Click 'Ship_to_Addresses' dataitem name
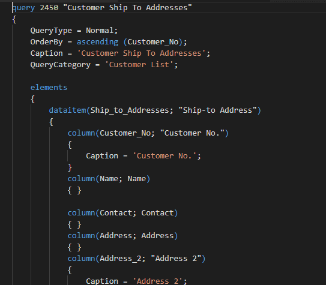 [130, 110]
